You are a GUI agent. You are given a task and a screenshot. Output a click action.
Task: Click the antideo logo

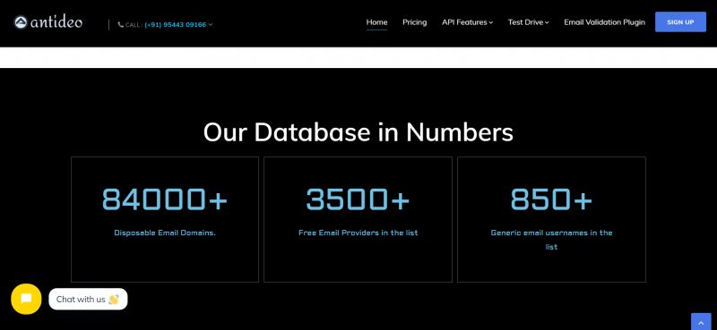click(48, 21)
